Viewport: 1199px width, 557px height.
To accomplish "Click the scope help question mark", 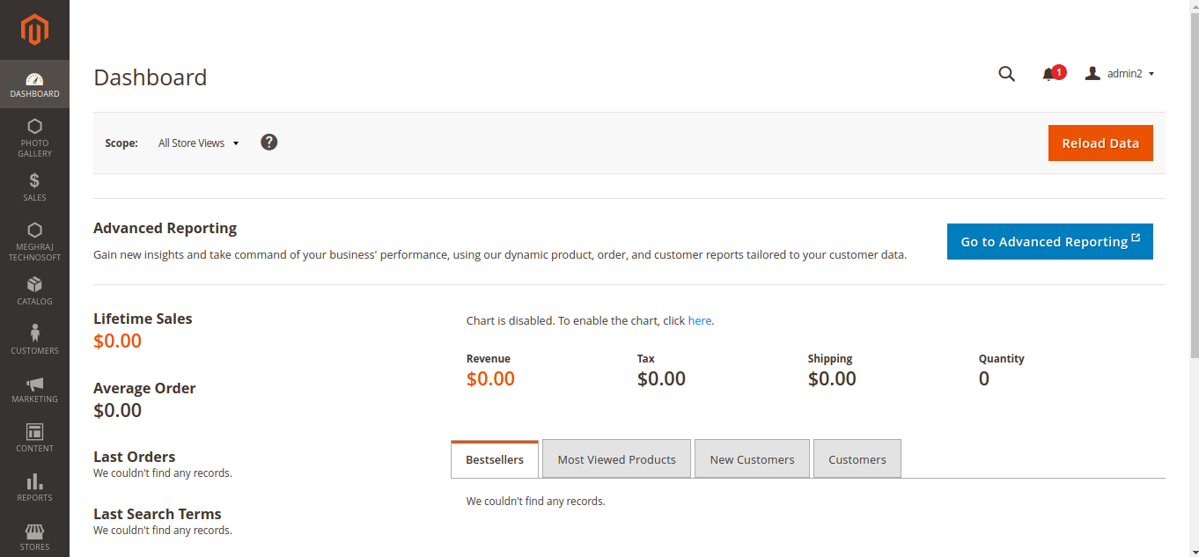I will coord(268,142).
